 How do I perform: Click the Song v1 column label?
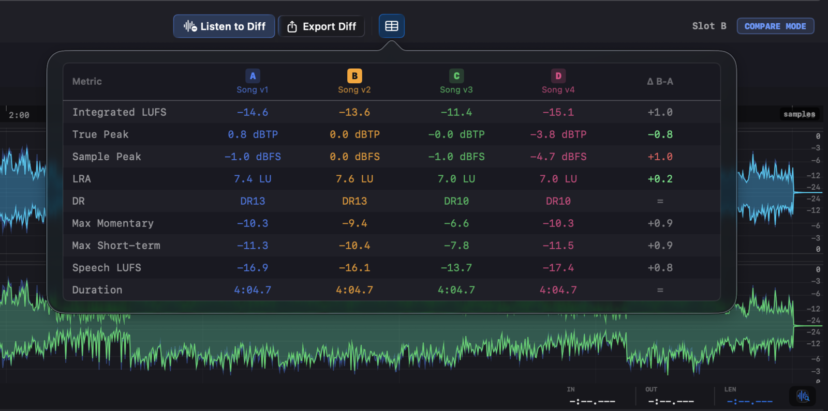(x=253, y=90)
